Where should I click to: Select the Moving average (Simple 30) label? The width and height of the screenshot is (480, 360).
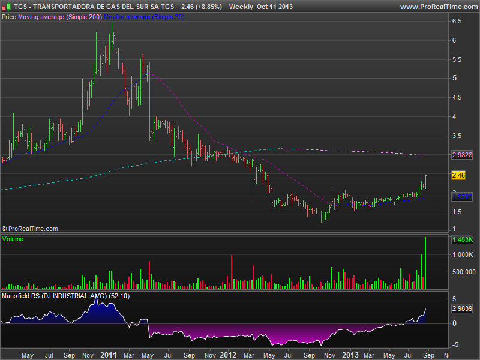(x=145, y=17)
